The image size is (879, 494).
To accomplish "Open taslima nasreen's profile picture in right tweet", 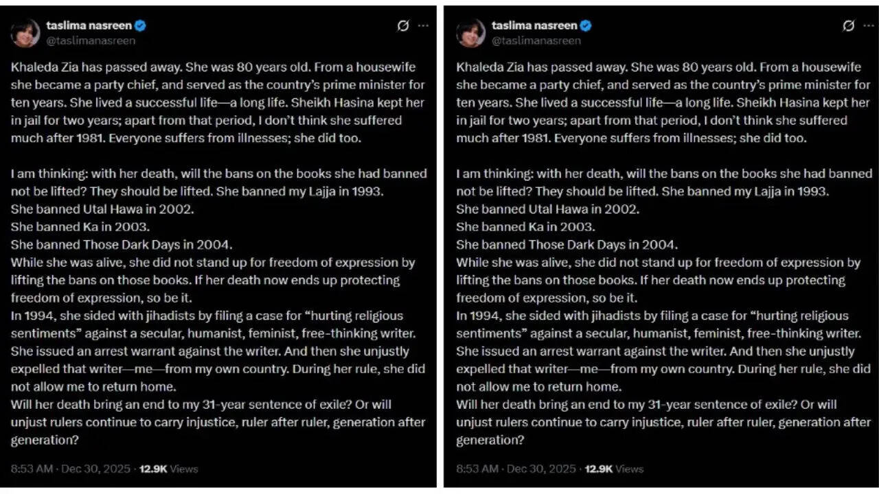I will (x=471, y=33).
